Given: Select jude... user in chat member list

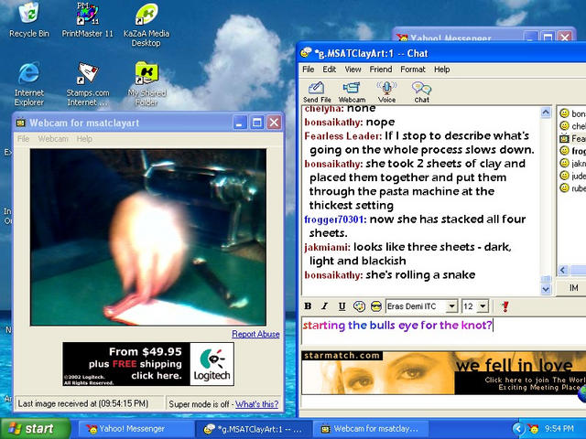Looking at the screenshot, I should [x=572, y=176].
